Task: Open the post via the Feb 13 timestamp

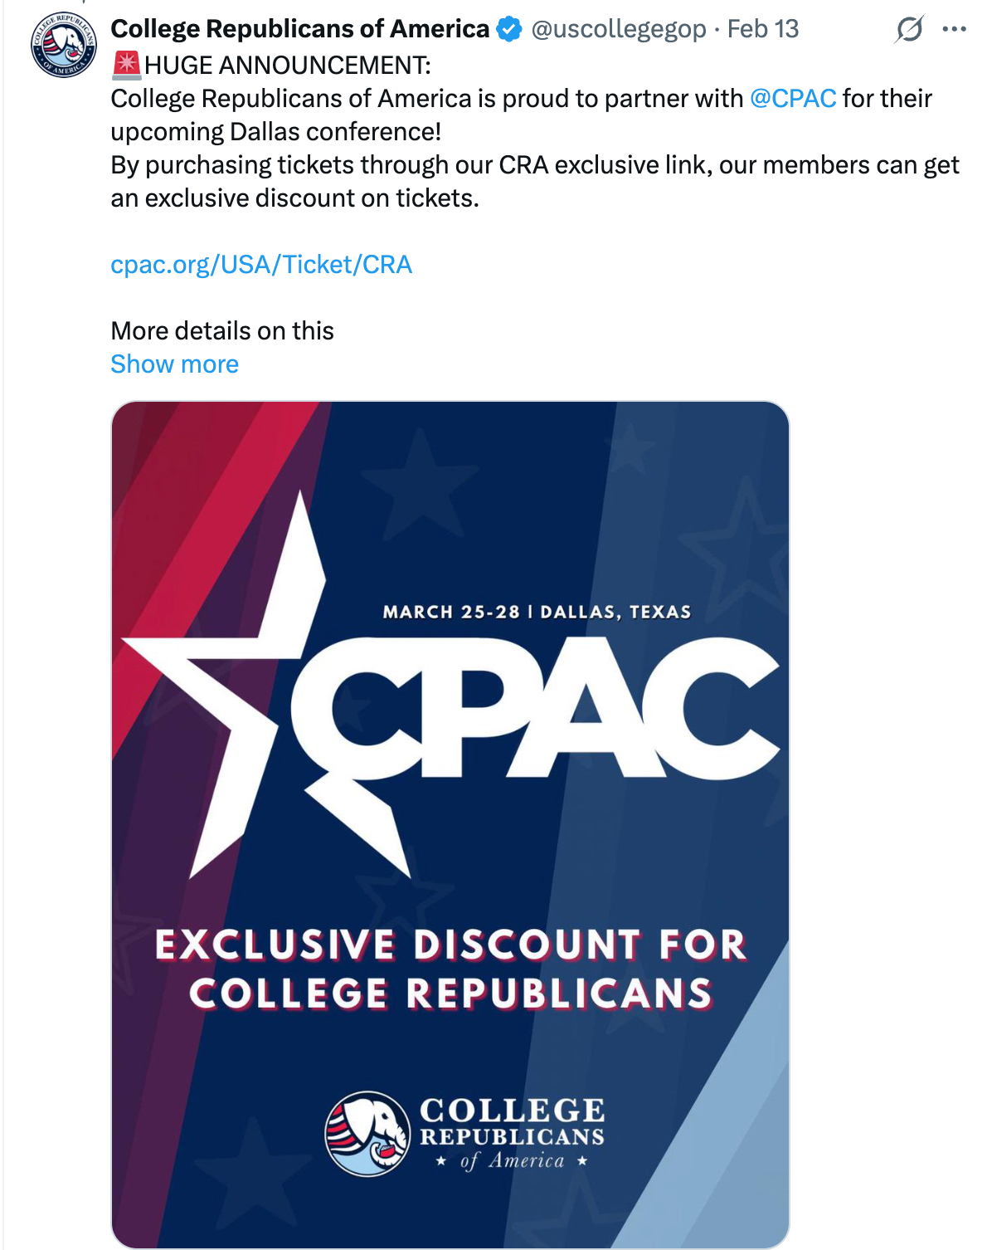Action: 763,29
